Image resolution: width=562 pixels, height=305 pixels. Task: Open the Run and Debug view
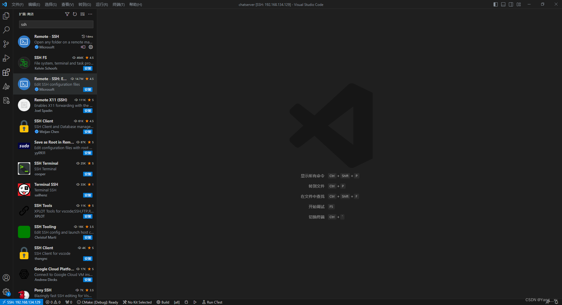point(6,58)
